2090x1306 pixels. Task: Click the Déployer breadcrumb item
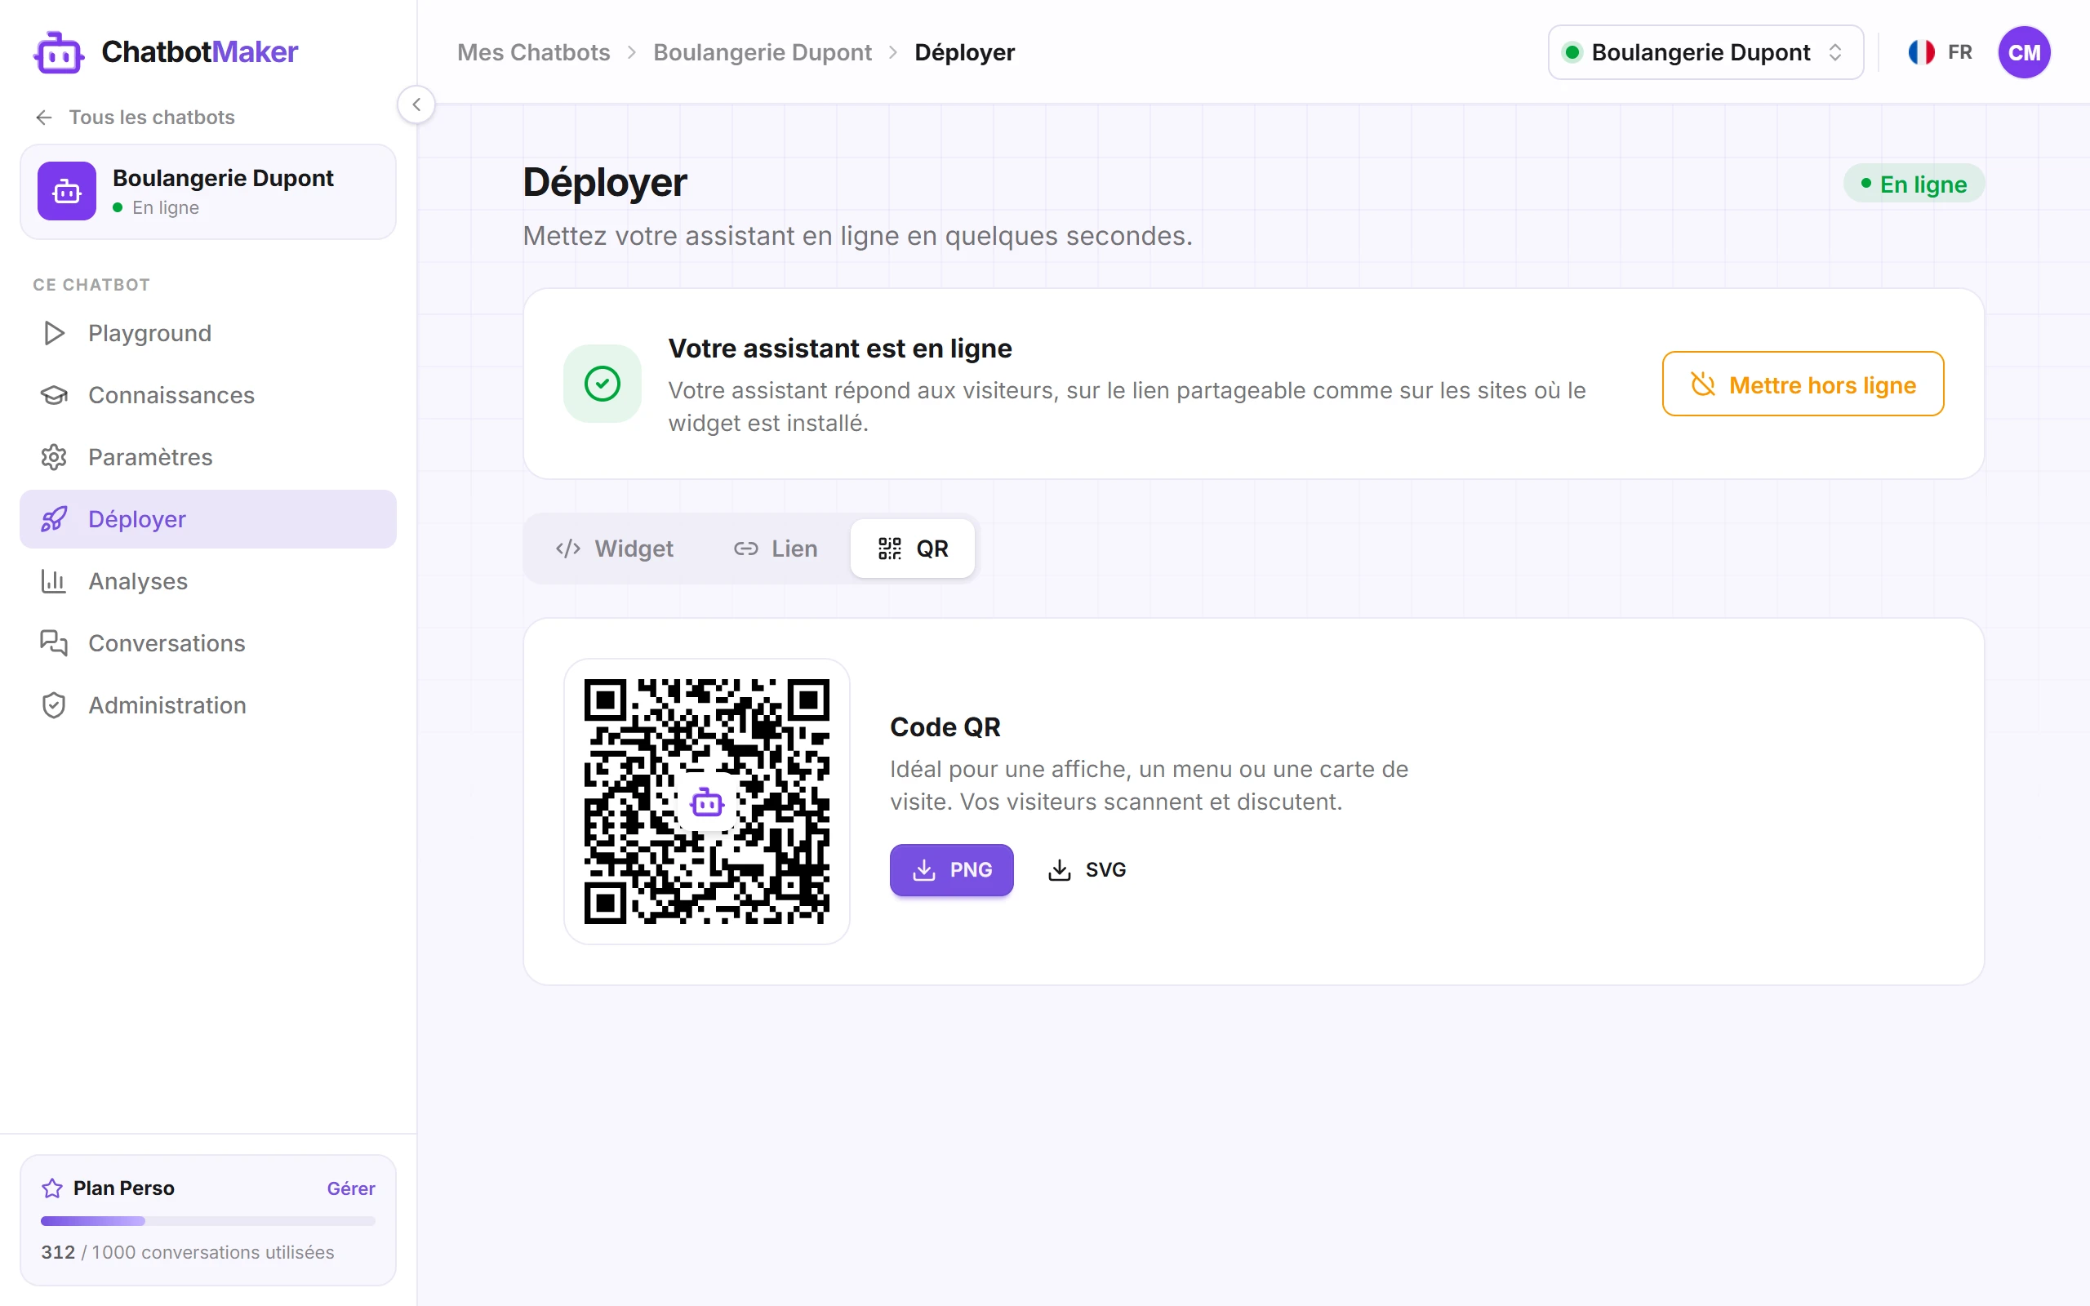click(965, 53)
